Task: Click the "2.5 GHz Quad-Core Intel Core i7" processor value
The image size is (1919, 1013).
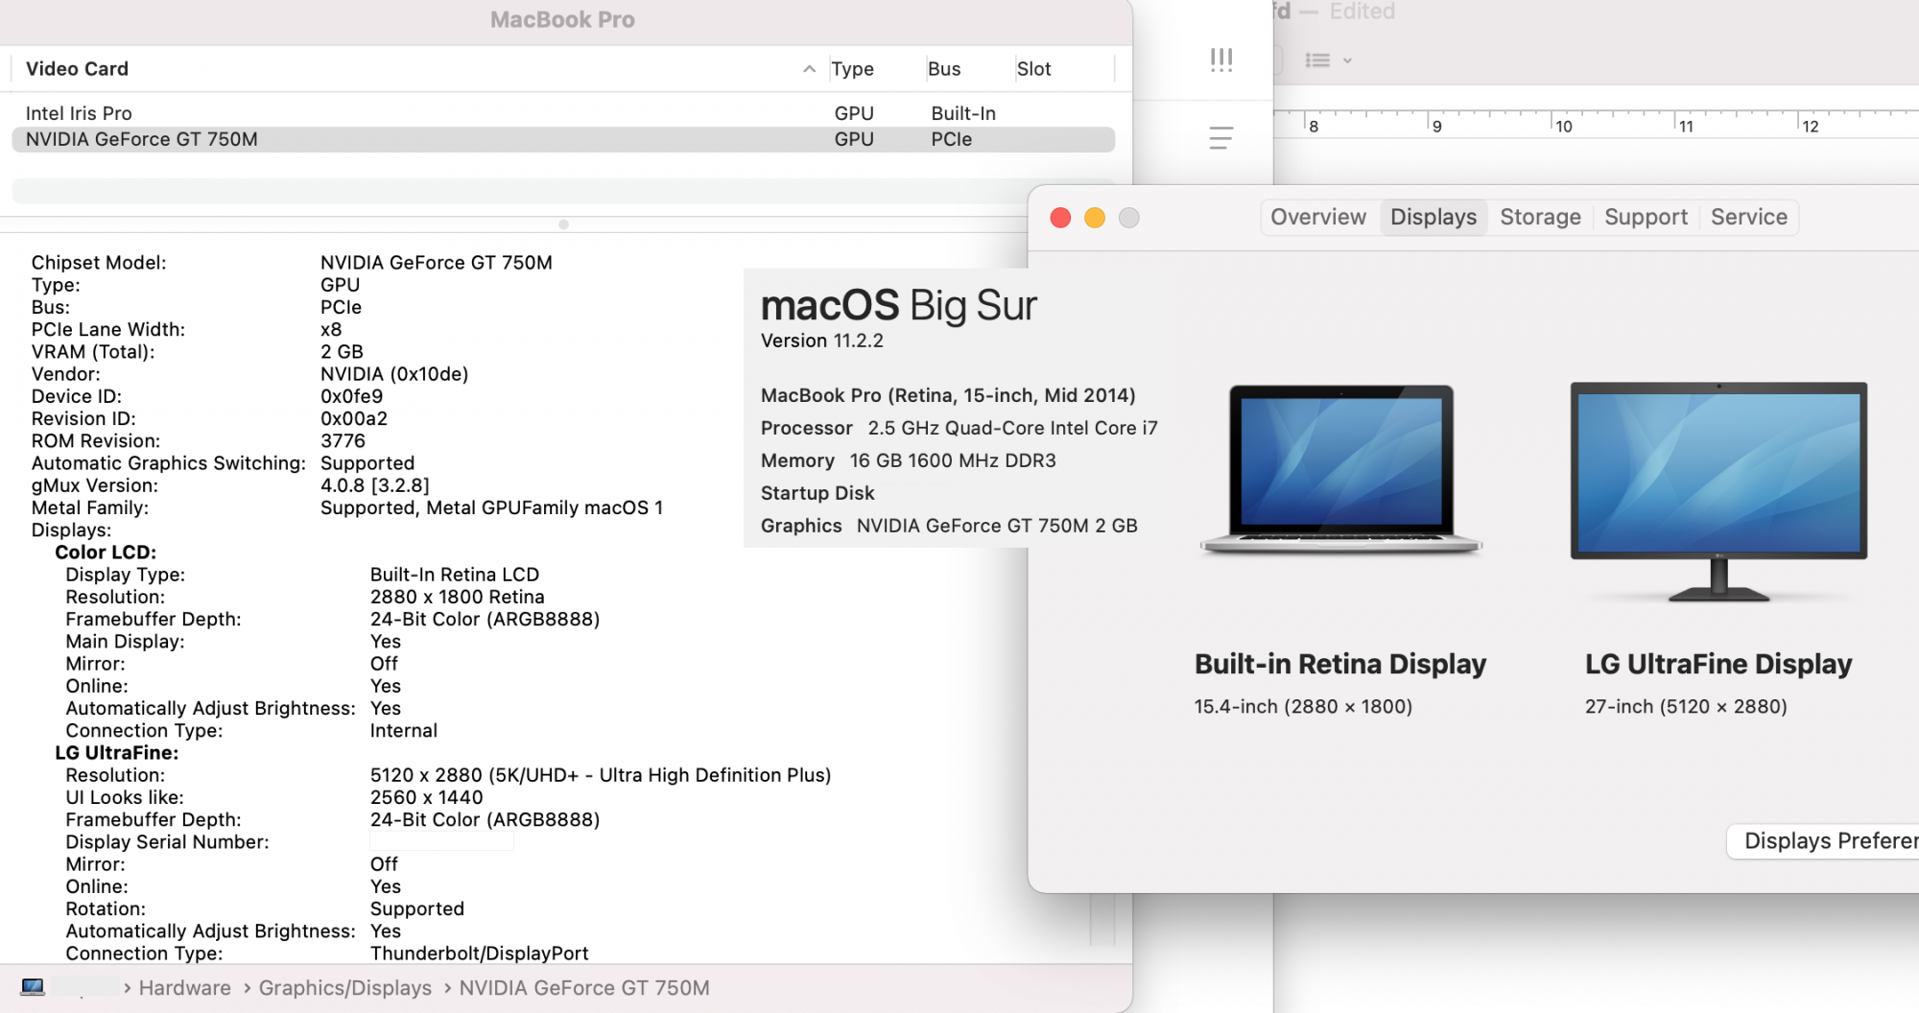Action: [1013, 428]
